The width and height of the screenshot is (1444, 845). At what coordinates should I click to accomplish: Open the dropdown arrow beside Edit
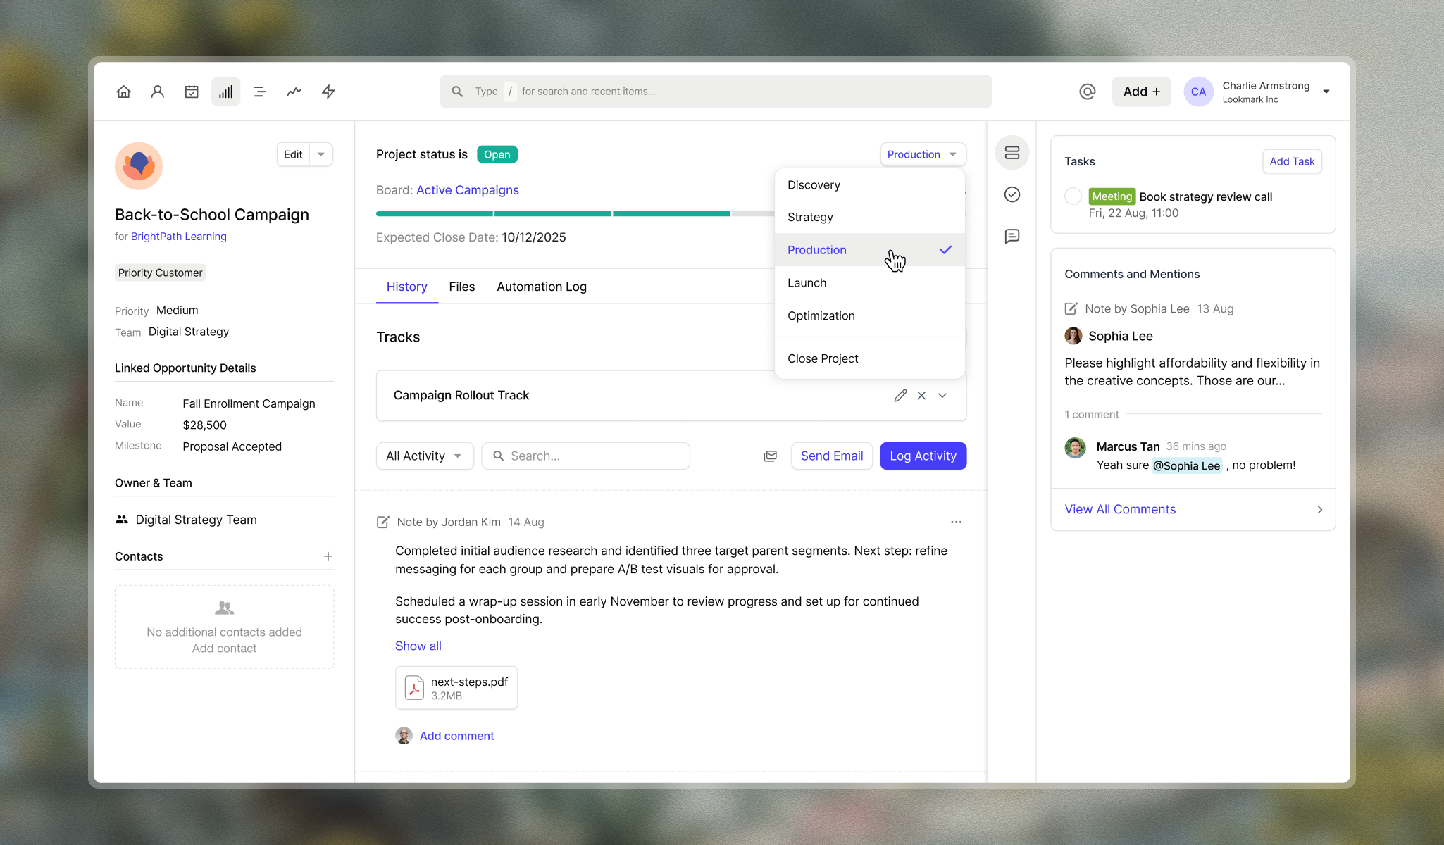321,154
